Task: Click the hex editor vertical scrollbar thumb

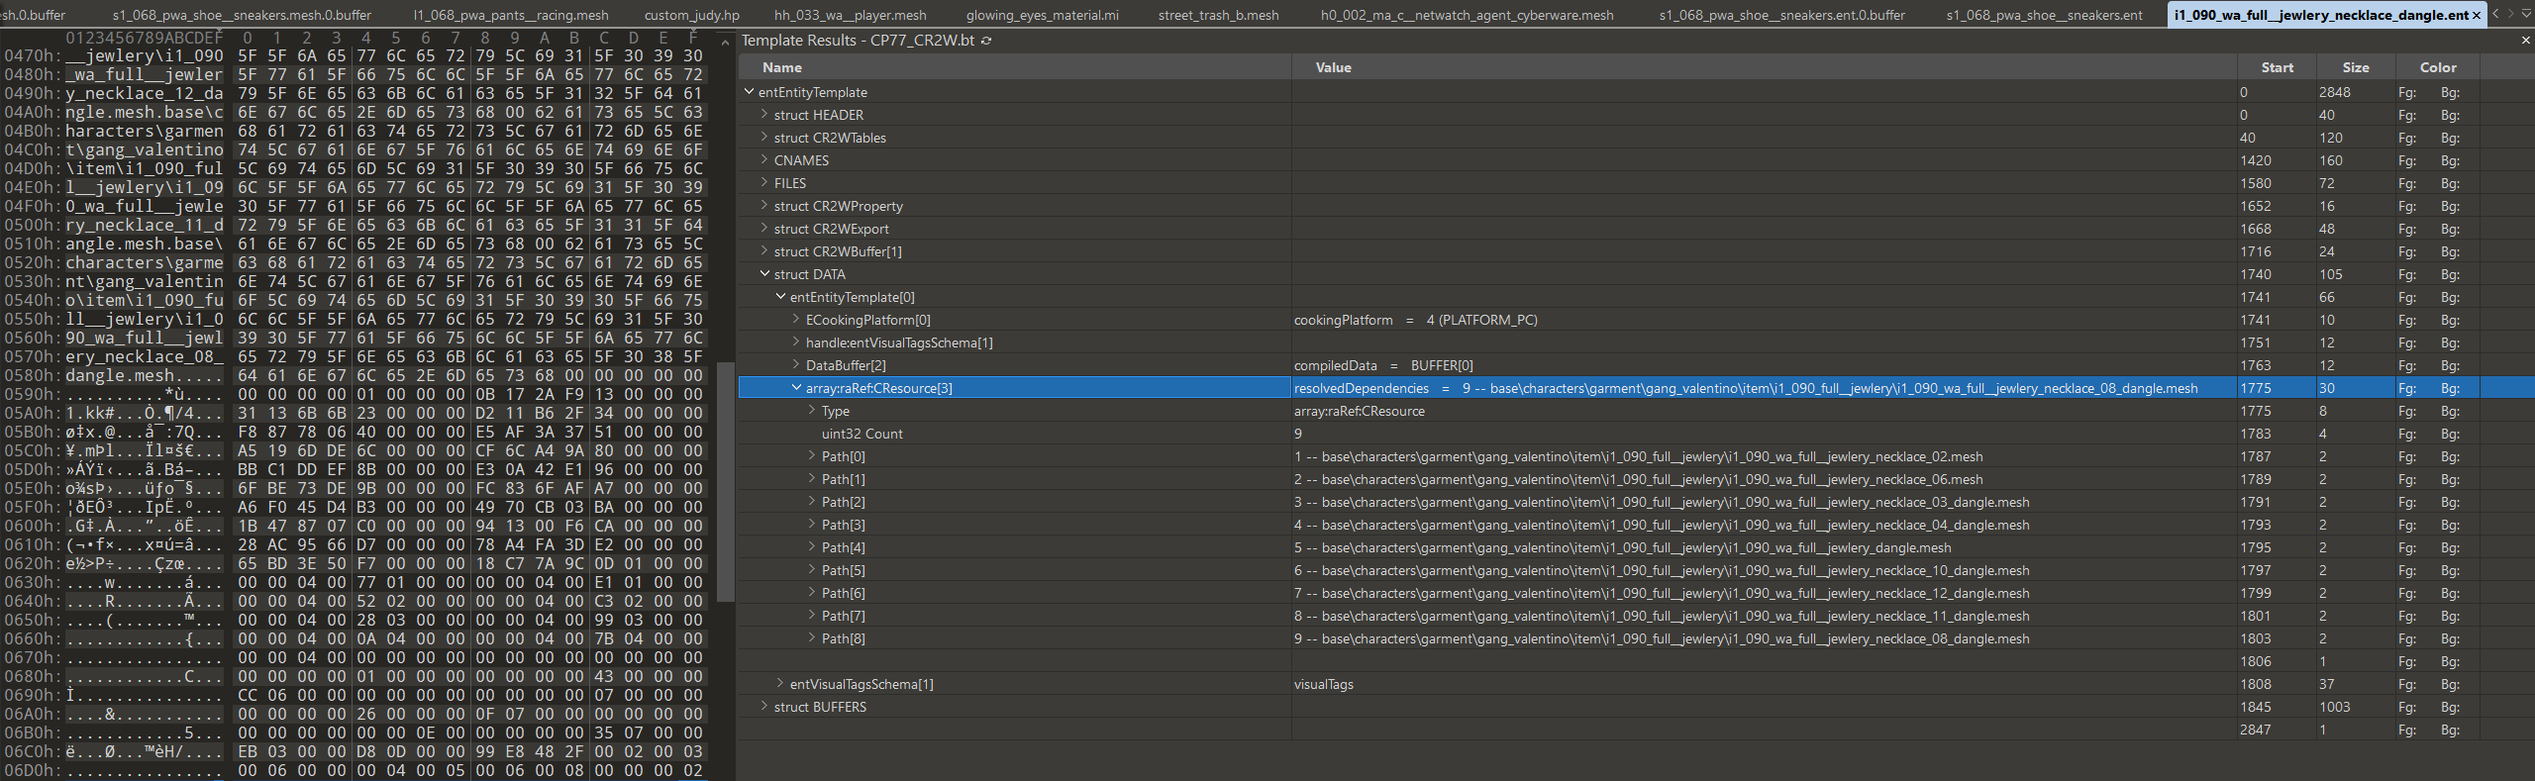Action: click(x=726, y=482)
